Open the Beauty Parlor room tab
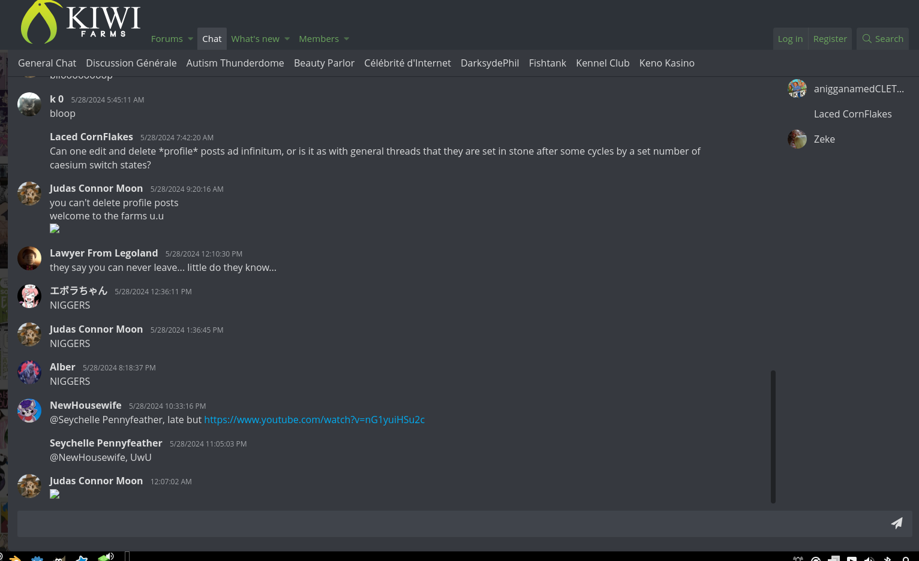Image resolution: width=919 pixels, height=561 pixels. 324,63
